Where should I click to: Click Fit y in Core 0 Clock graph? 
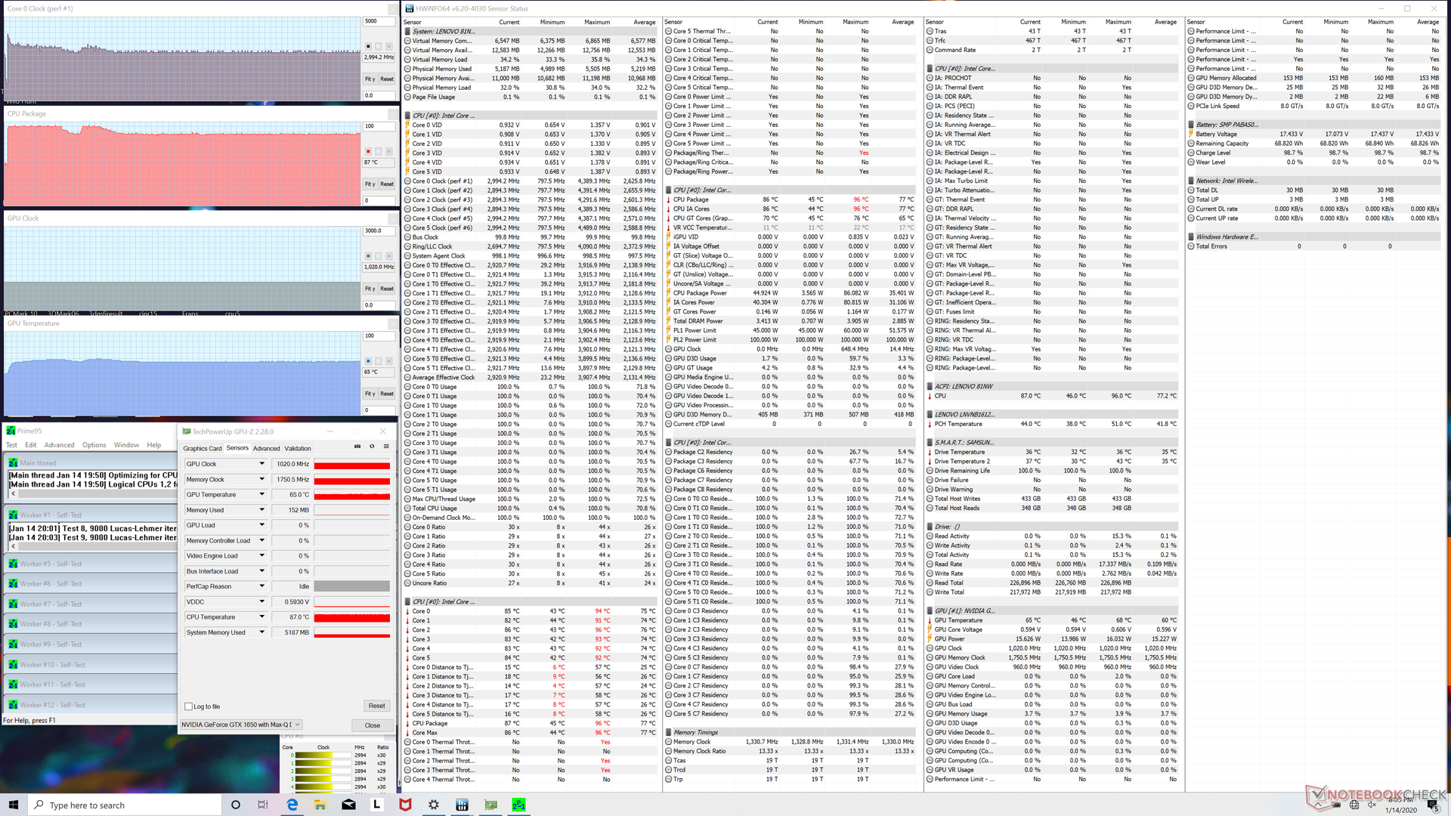[370, 79]
